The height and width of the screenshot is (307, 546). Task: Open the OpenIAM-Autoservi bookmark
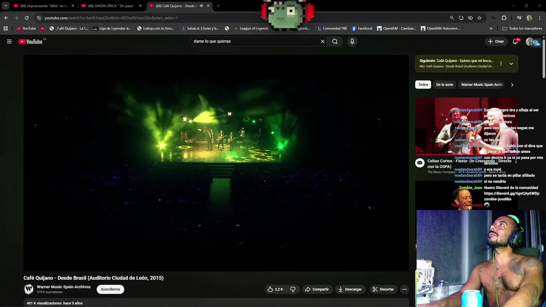(x=440, y=29)
